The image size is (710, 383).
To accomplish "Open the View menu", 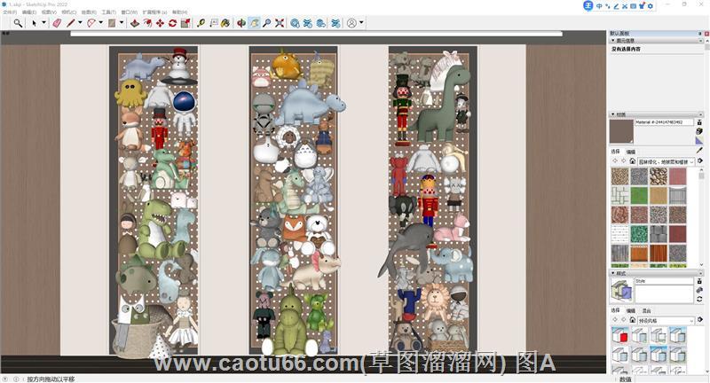I will [49, 12].
